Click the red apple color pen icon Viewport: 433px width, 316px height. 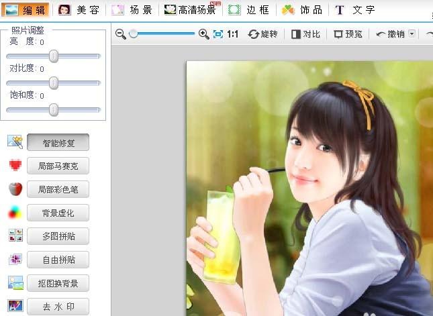tap(15, 189)
